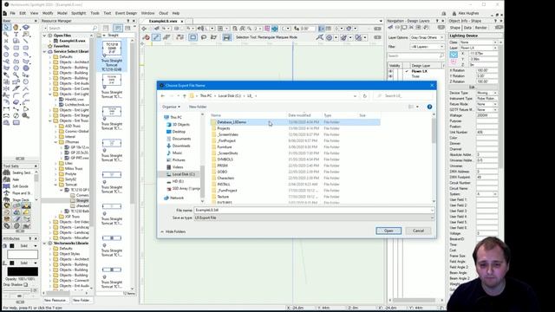Screen dimensions: 555x312
Task: Open Seating Section tool set
Action: point(19,172)
